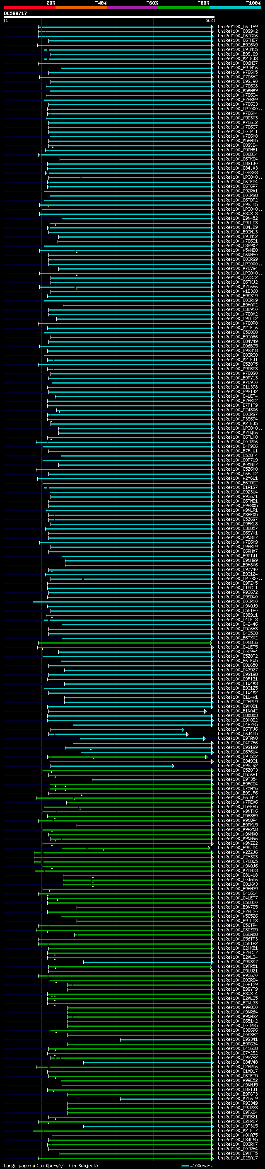Select hit UniRef100_A1E368
This screenshot has height=1169, width=265.
click(x=237, y=292)
